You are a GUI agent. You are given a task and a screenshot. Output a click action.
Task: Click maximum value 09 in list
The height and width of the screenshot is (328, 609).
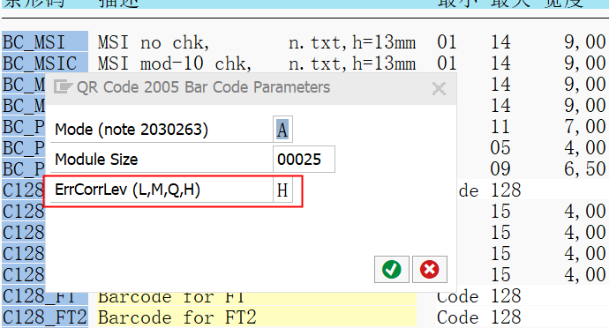point(500,169)
